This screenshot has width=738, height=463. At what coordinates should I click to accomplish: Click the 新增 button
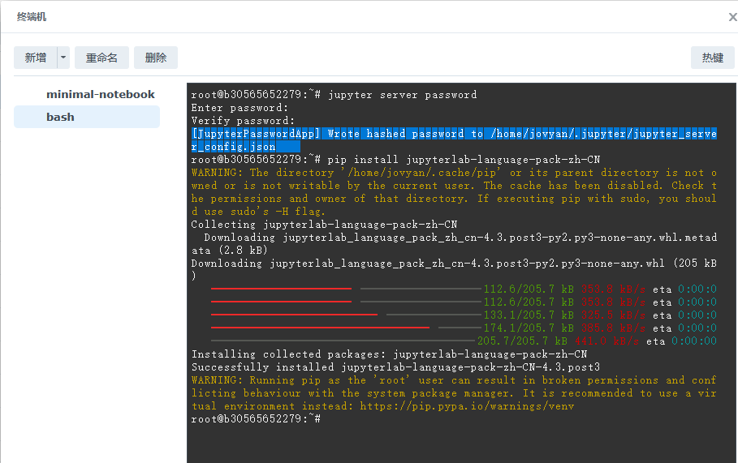click(x=35, y=58)
